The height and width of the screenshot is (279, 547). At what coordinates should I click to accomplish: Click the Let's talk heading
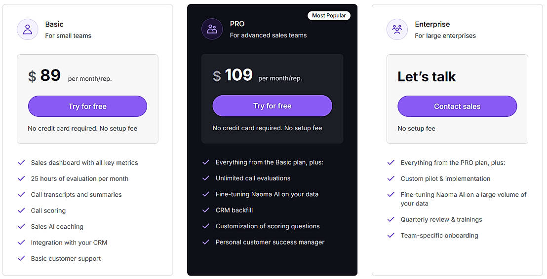(427, 77)
